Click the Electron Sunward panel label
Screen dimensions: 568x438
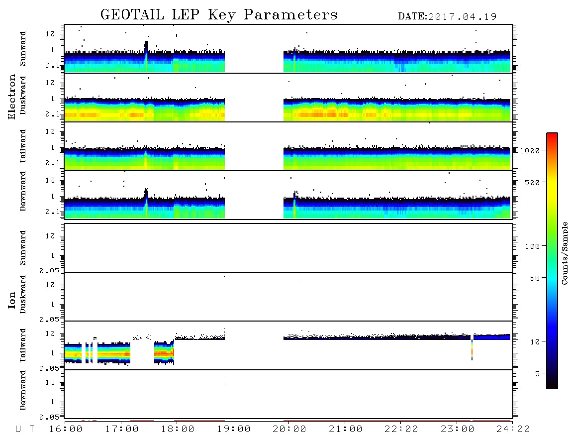(x=23, y=49)
